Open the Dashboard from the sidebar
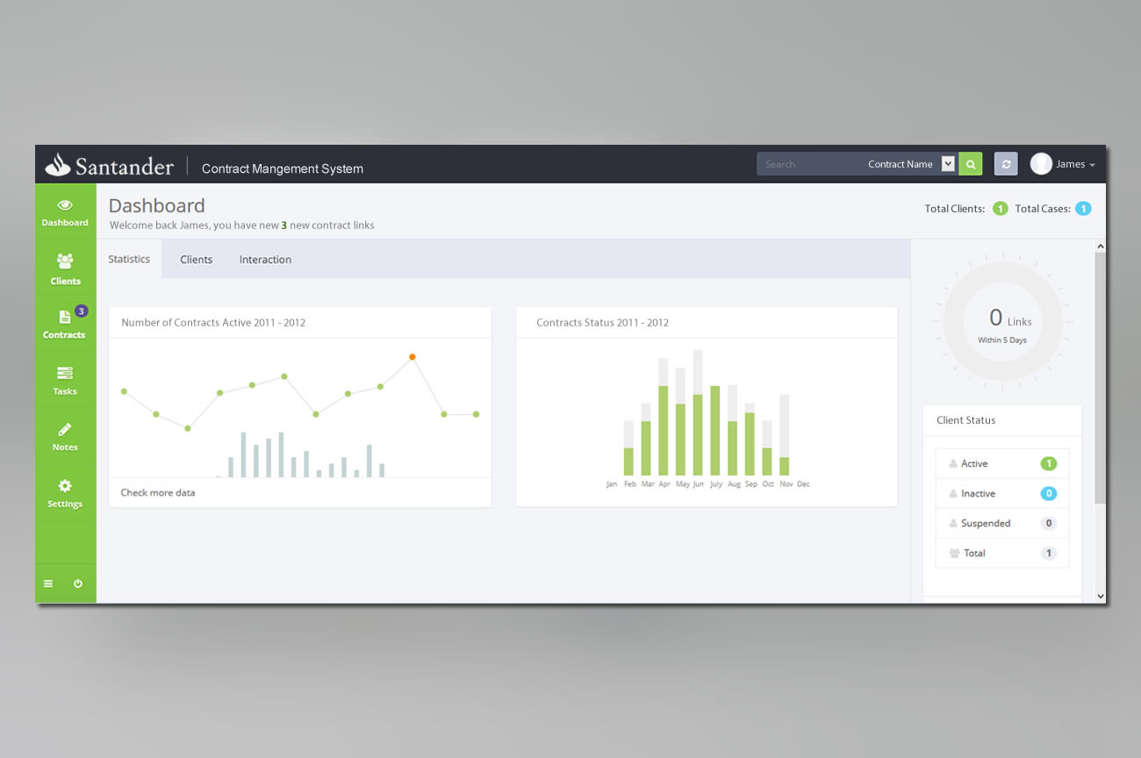 (x=65, y=211)
